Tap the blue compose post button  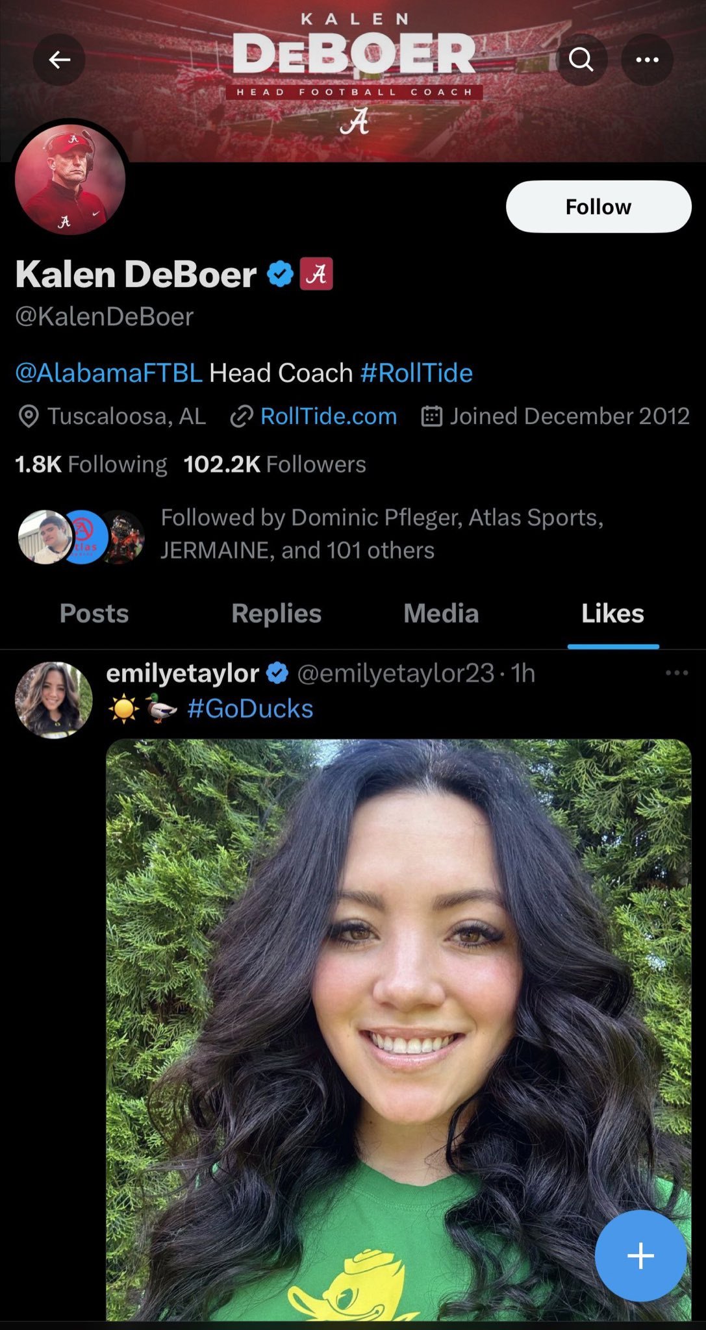(640, 1255)
